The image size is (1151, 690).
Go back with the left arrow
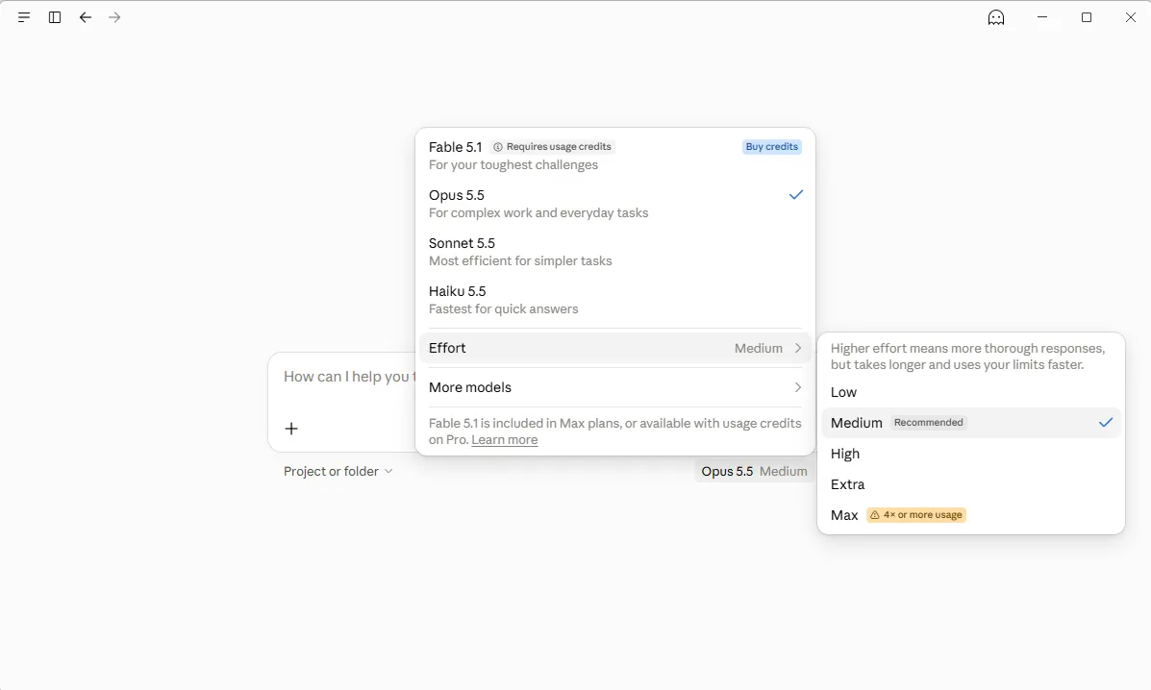[x=86, y=17]
